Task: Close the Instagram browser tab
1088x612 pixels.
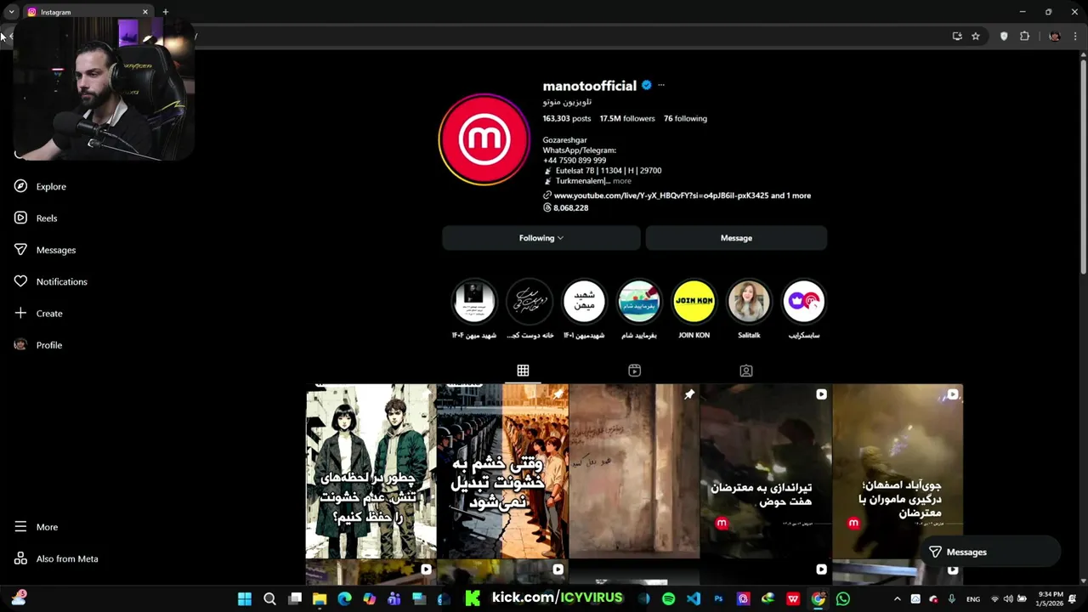Action: [x=145, y=12]
